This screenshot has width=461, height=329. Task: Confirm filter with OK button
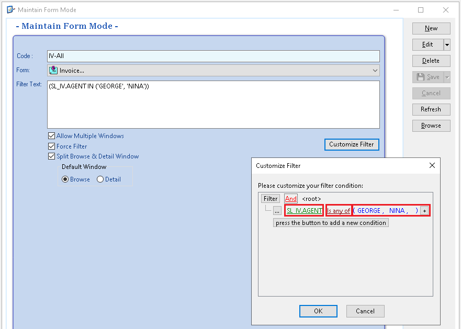pyautogui.click(x=318, y=311)
